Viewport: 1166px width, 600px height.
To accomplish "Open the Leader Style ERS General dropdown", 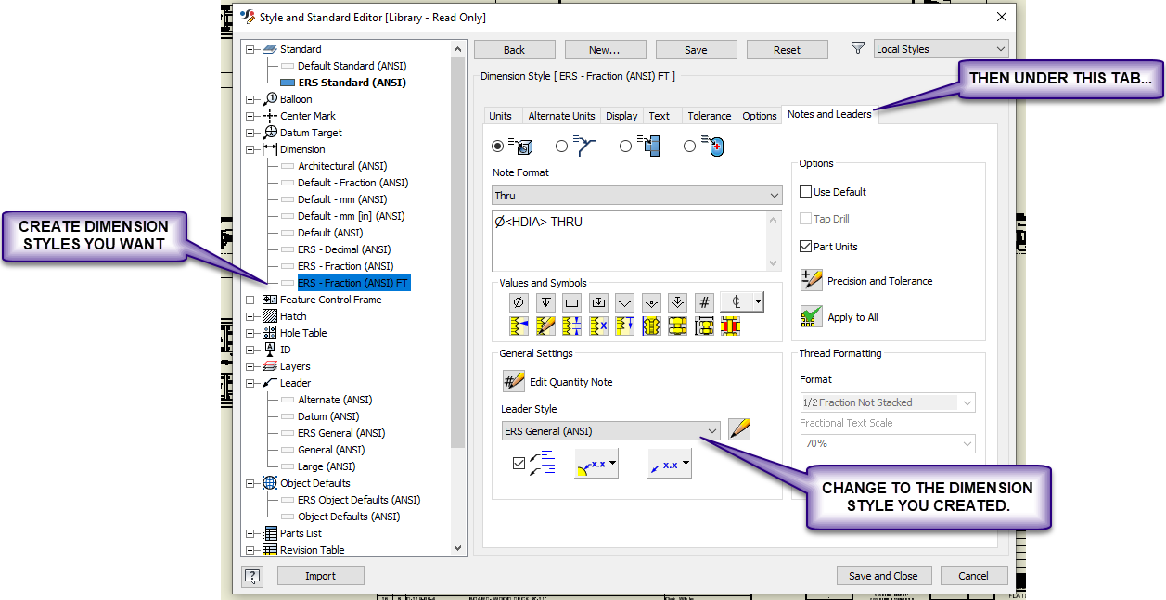I will [611, 431].
